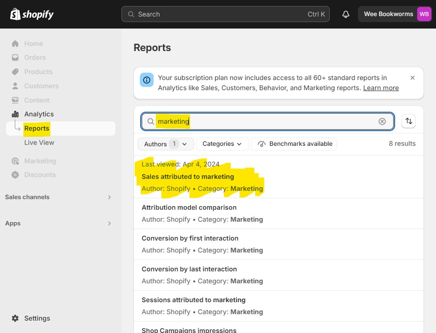Click the info icon in banner

[147, 80]
